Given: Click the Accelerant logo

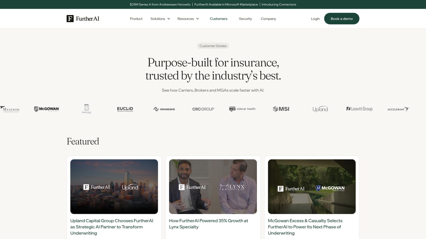Looking at the screenshot, I should coord(398,109).
